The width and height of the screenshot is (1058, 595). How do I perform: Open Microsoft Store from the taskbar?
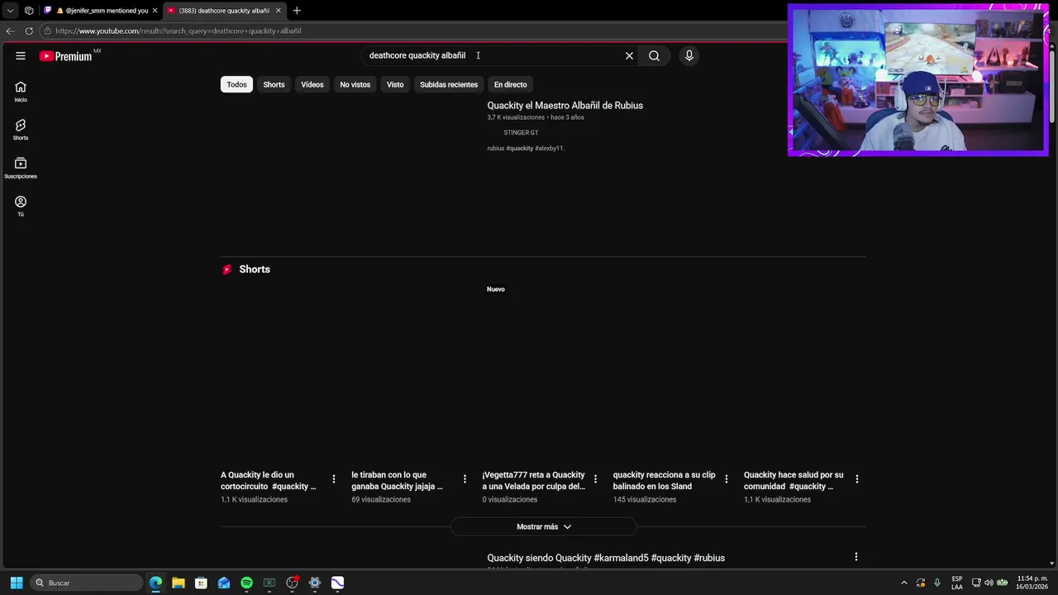pos(201,583)
